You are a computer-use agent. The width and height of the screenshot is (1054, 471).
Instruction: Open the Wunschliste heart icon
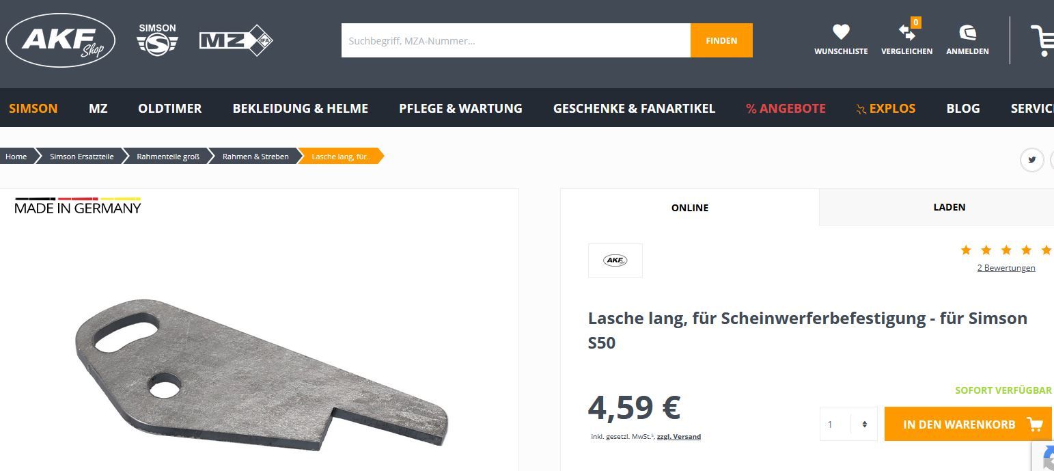click(841, 31)
